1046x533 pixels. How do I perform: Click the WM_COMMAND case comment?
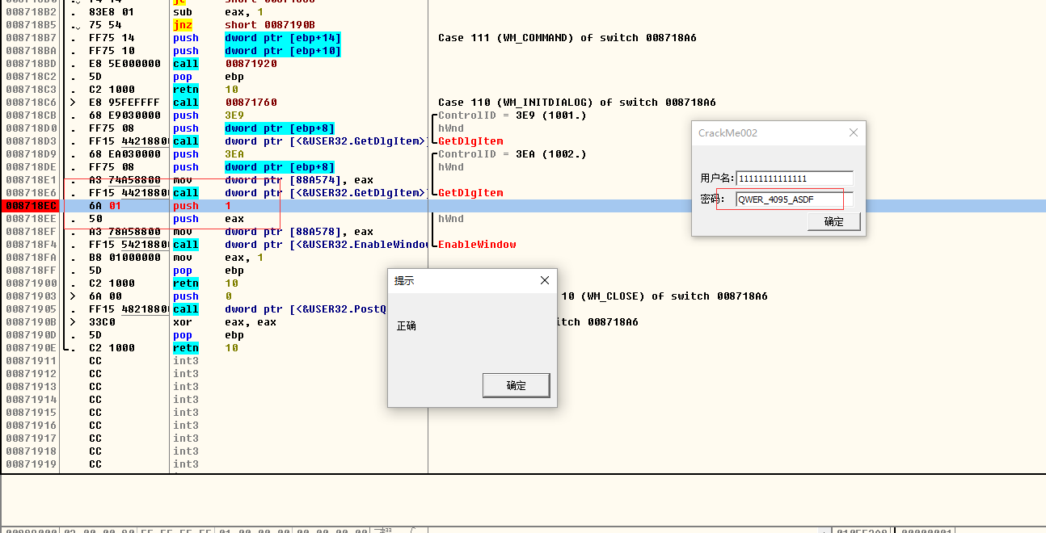point(567,38)
